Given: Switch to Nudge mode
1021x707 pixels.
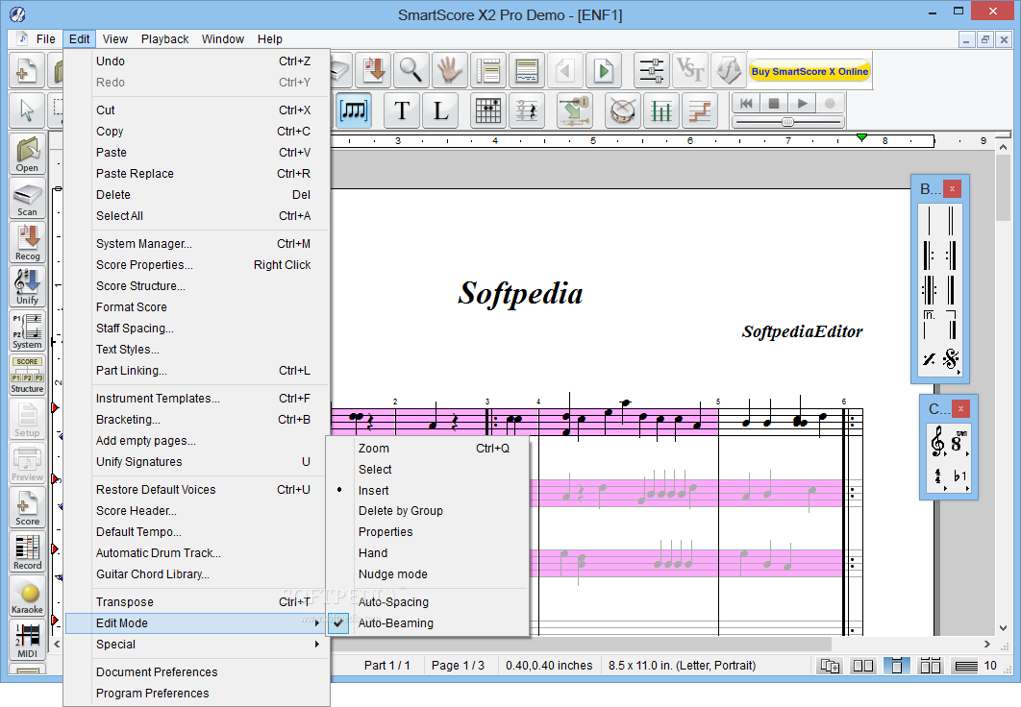Looking at the screenshot, I should tap(392, 574).
